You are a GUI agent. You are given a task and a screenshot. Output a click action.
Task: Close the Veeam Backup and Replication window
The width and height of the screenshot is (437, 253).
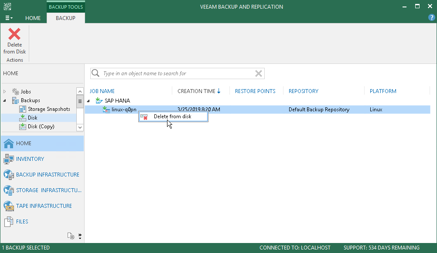pyautogui.click(x=430, y=7)
